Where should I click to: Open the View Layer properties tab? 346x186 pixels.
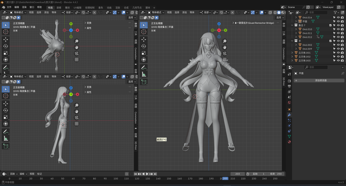tap(289, 92)
